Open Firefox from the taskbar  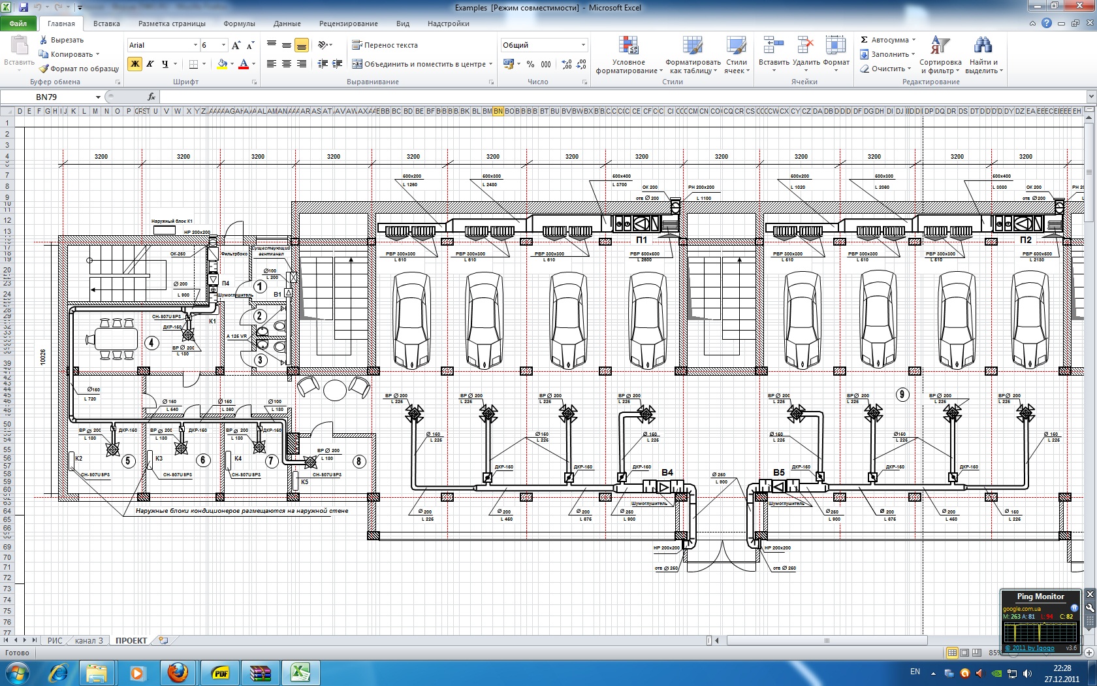tap(178, 672)
